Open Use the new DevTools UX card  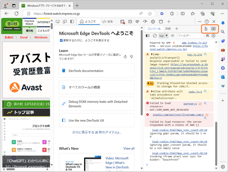click(97, 120)
